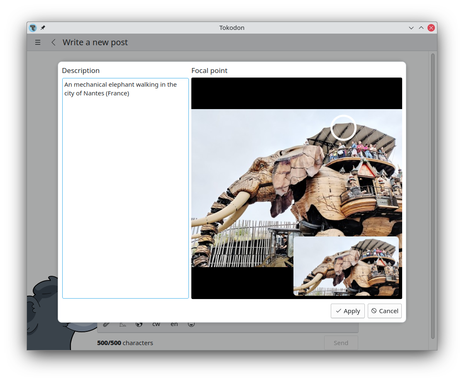Click the Cancel button
This screenshot has width=464, height=382.
[x=385, y=311]
